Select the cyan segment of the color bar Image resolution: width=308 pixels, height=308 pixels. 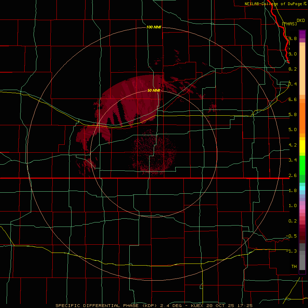click(302, 188)
